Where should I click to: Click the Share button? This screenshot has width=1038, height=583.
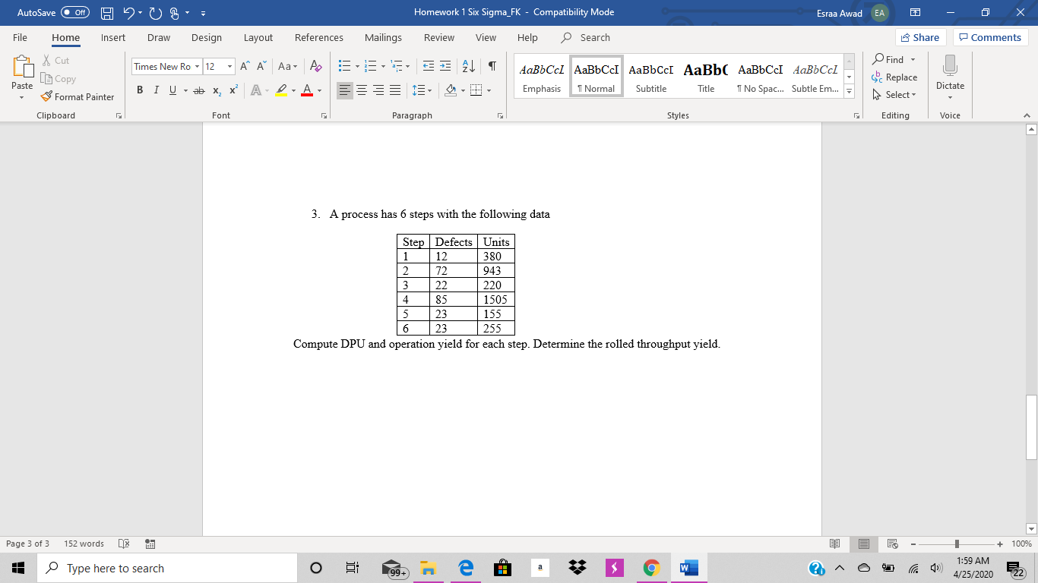(919, 36)
